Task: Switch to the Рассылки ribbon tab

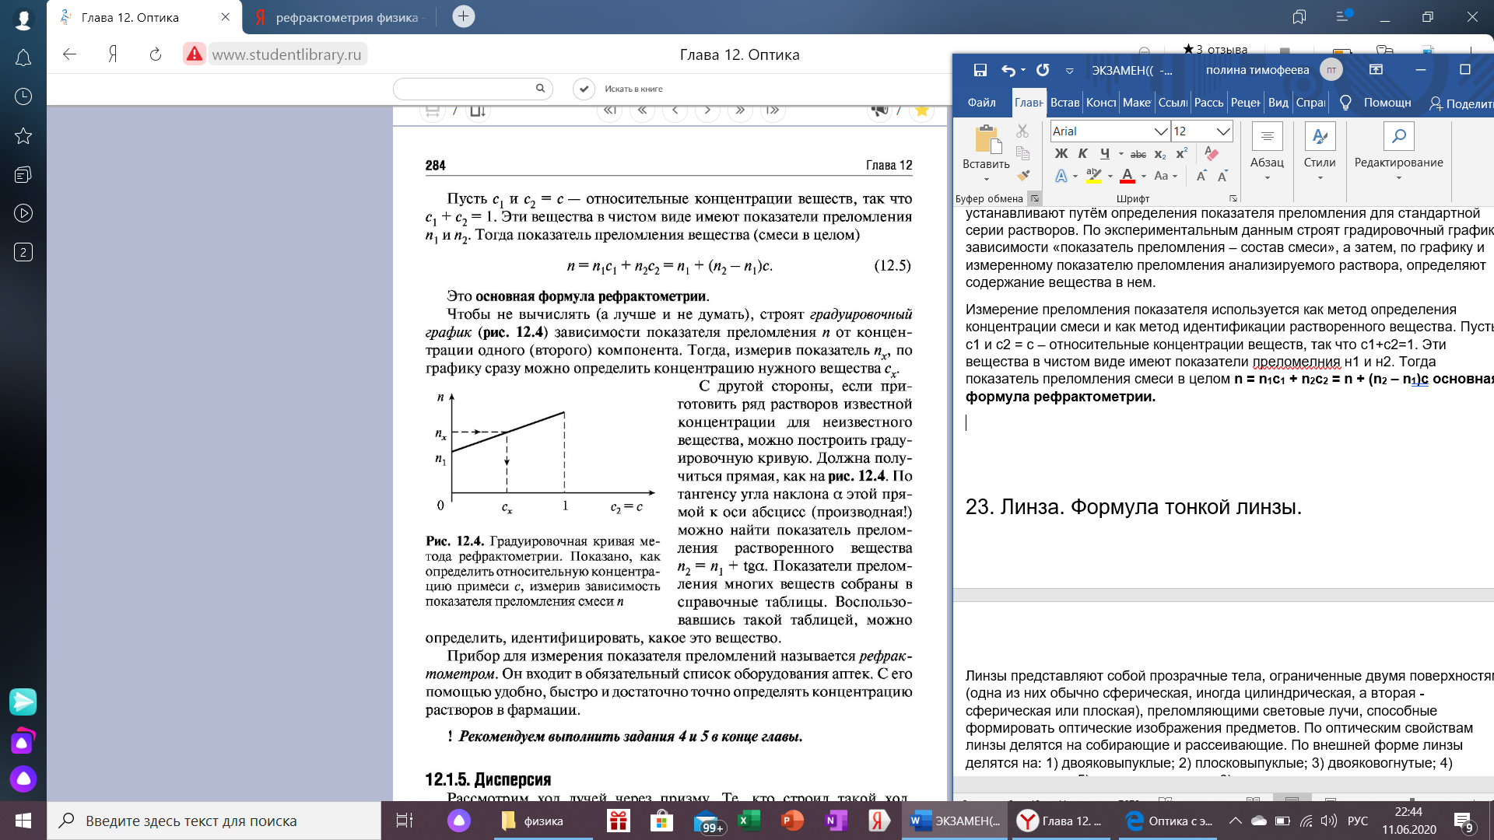Action: click(1208, 103)
